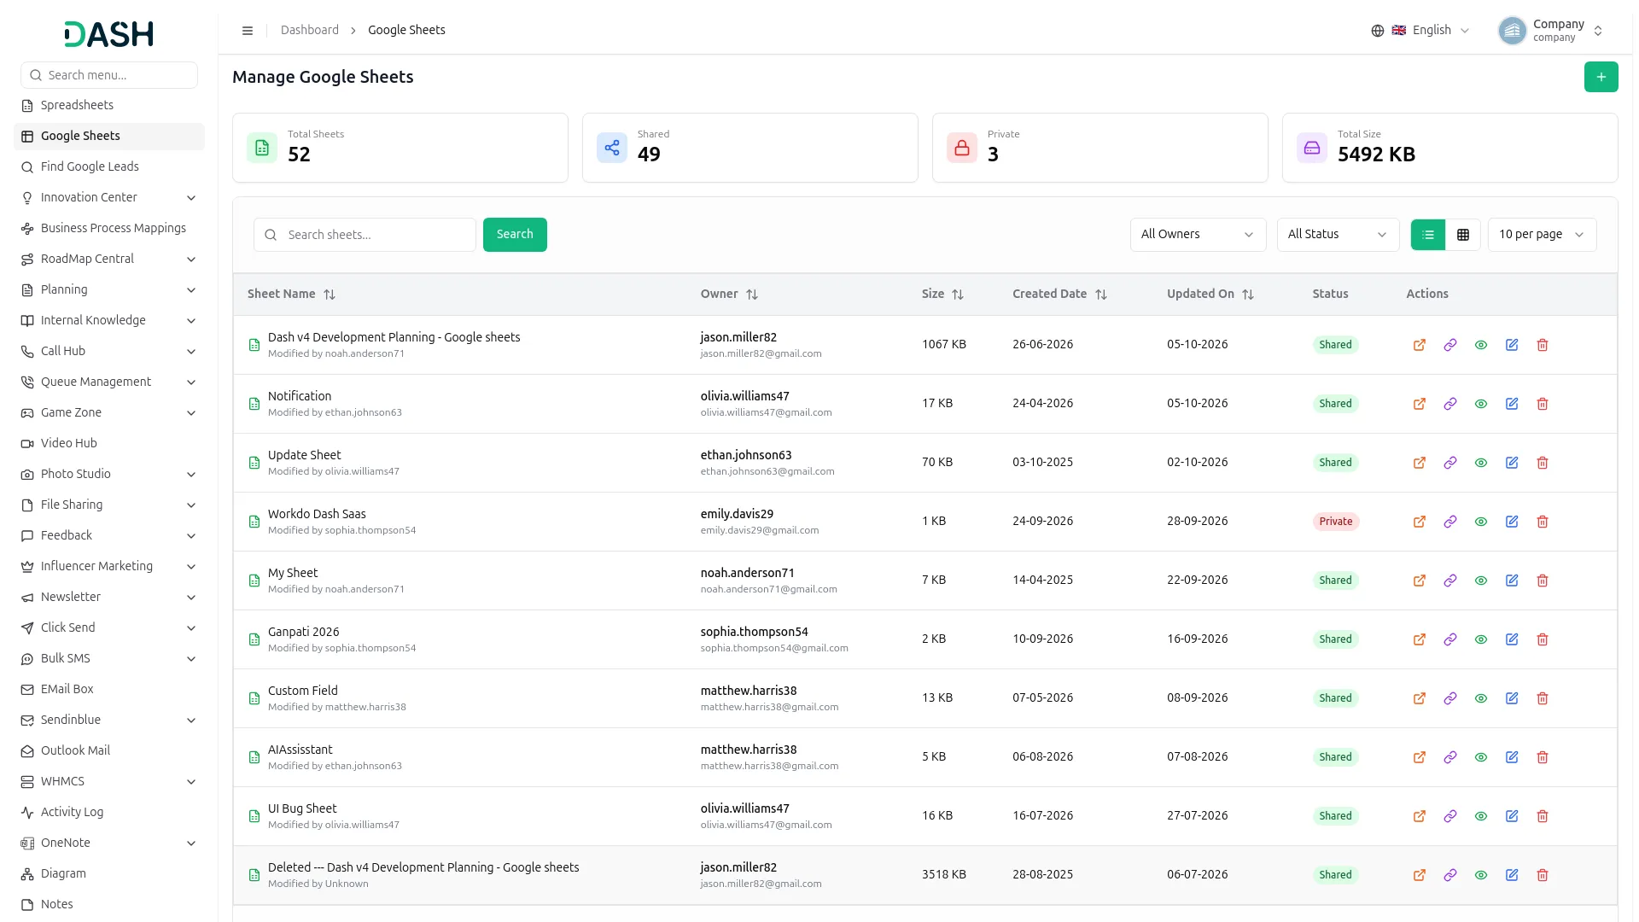Open EMail Box sidebar link
Image resolution: width=1639 pixels, height=922 pixels.
tap(109, 689)
